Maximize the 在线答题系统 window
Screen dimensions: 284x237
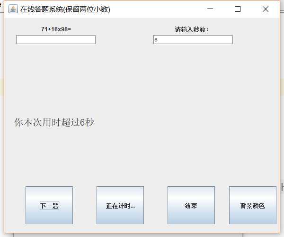pos(238,9)
